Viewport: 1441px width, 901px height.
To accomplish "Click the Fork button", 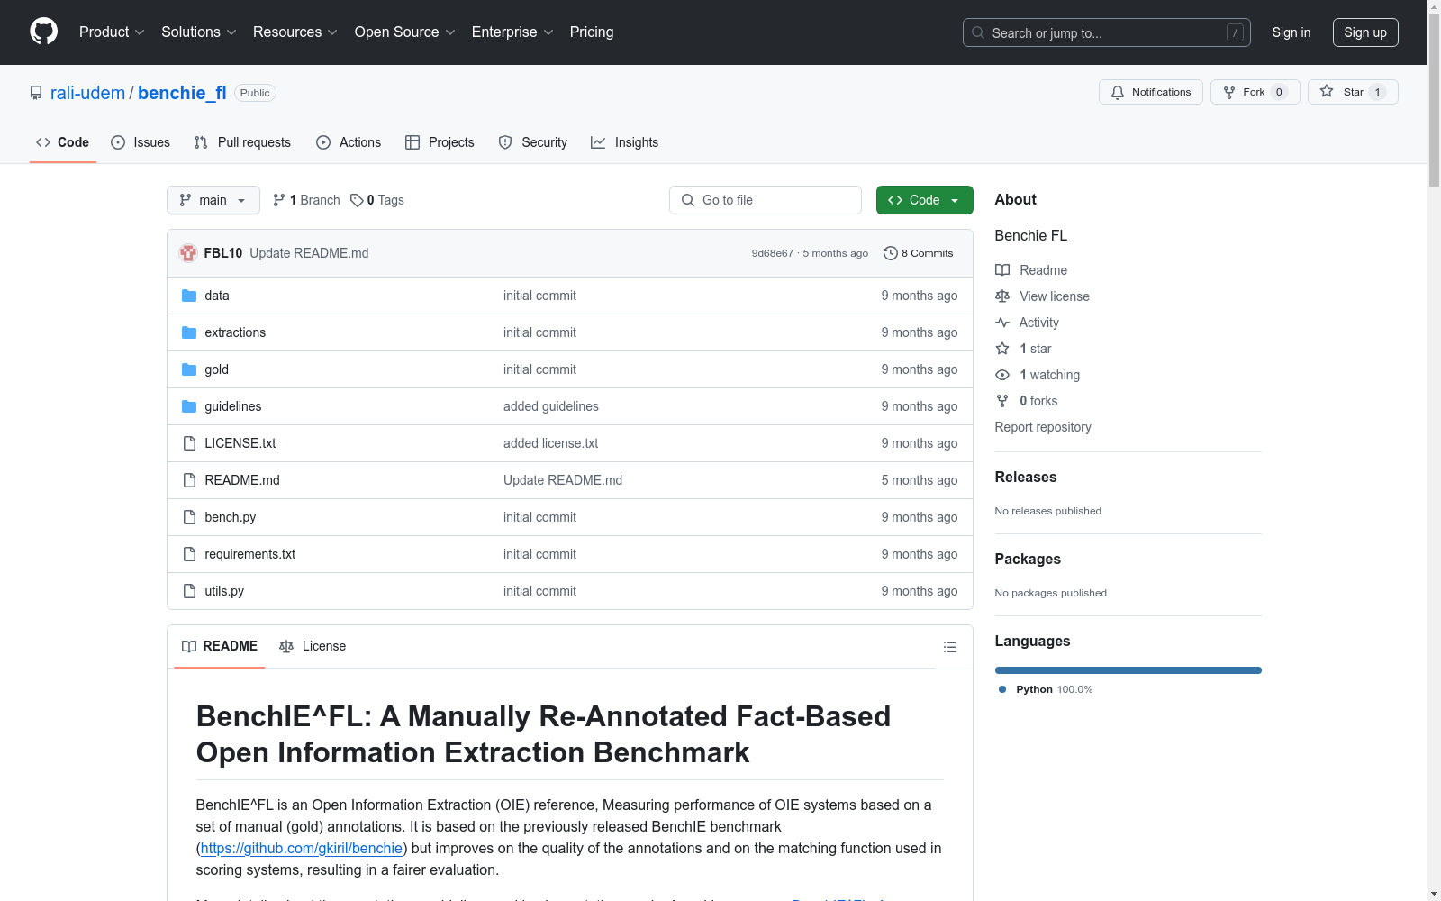I will click(x=1255, y=92).
